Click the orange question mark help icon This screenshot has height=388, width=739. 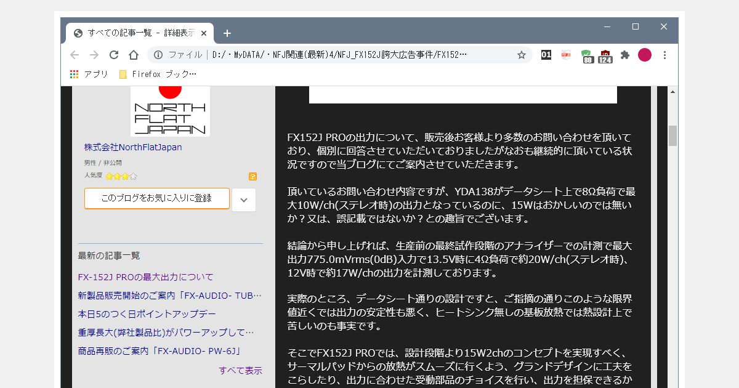tap(252, 176)
